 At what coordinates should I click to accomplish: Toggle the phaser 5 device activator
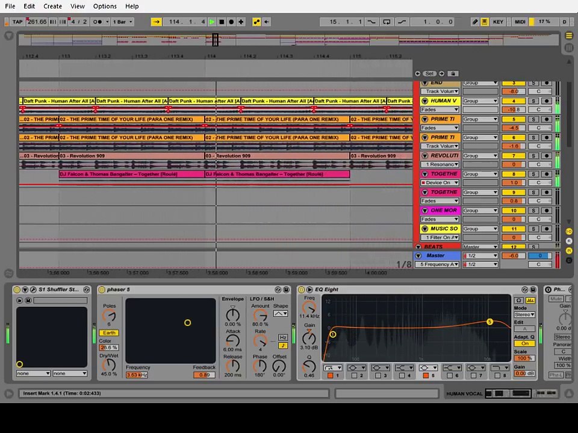[102, 290]
